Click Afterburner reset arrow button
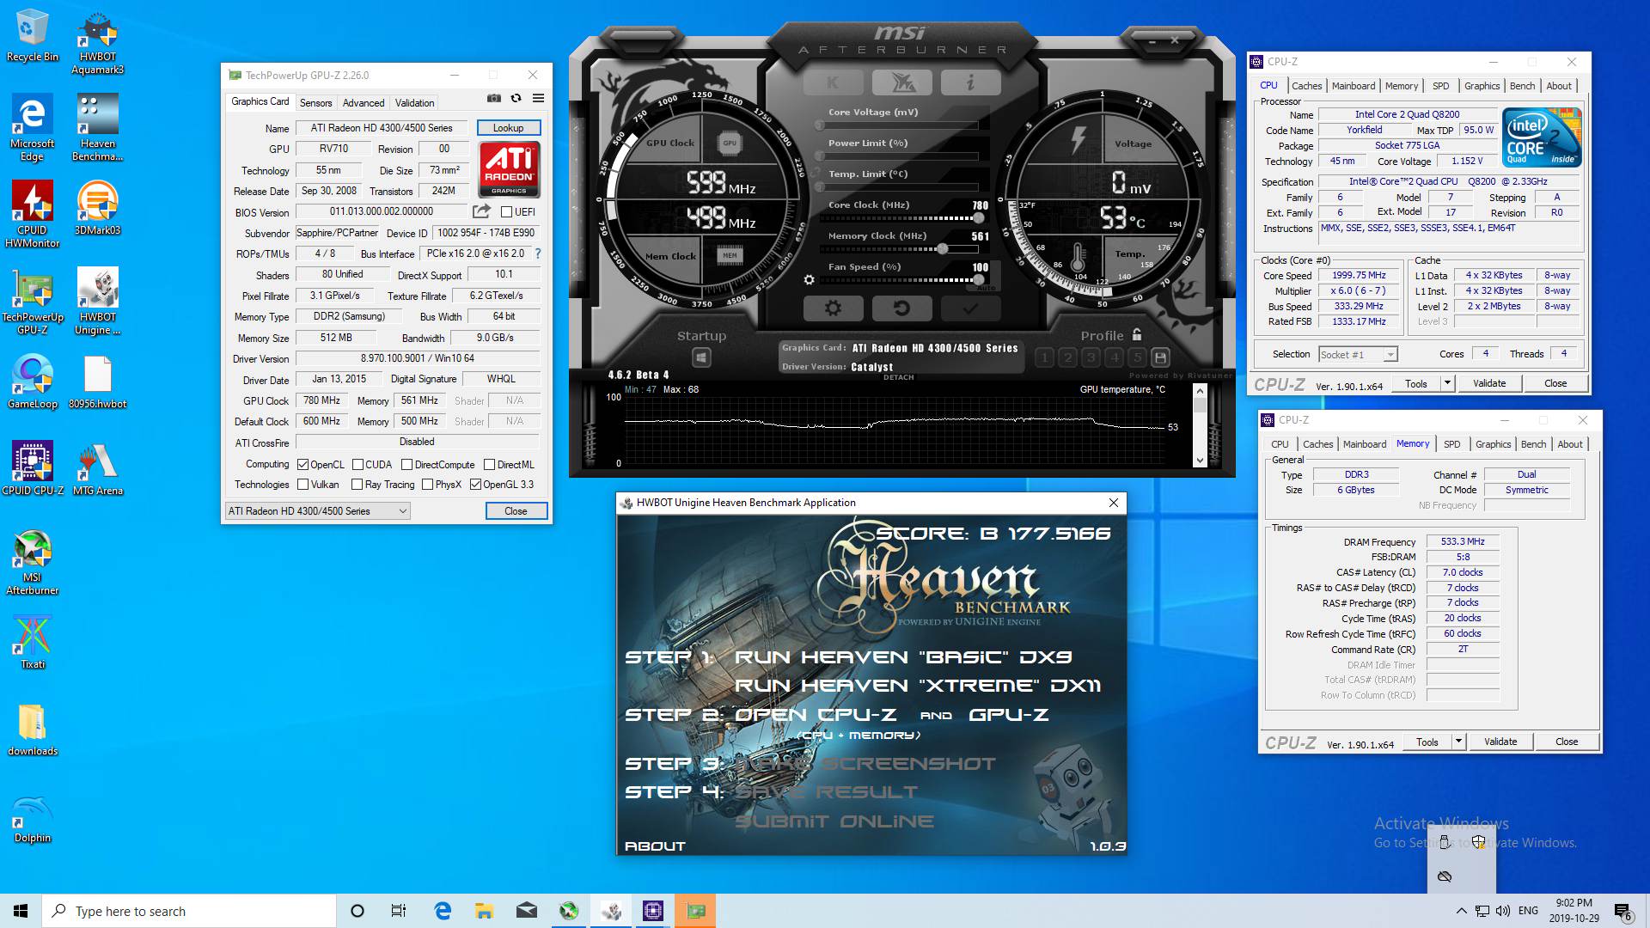 901,308
